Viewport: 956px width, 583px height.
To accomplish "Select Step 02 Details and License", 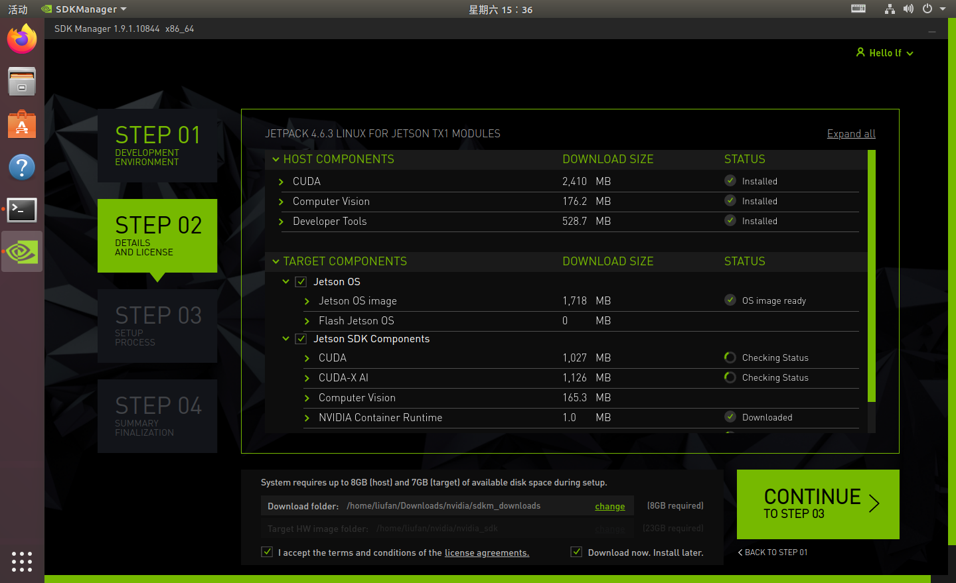I will [x=157, y=235].
